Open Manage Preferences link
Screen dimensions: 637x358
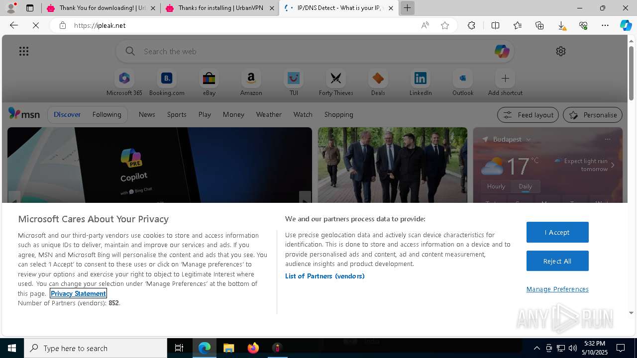[557, 289]
